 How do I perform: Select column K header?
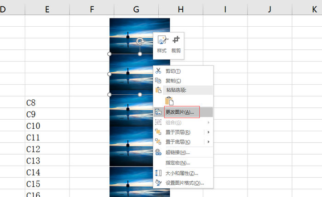pyautogui.click(x=307, y=9)
